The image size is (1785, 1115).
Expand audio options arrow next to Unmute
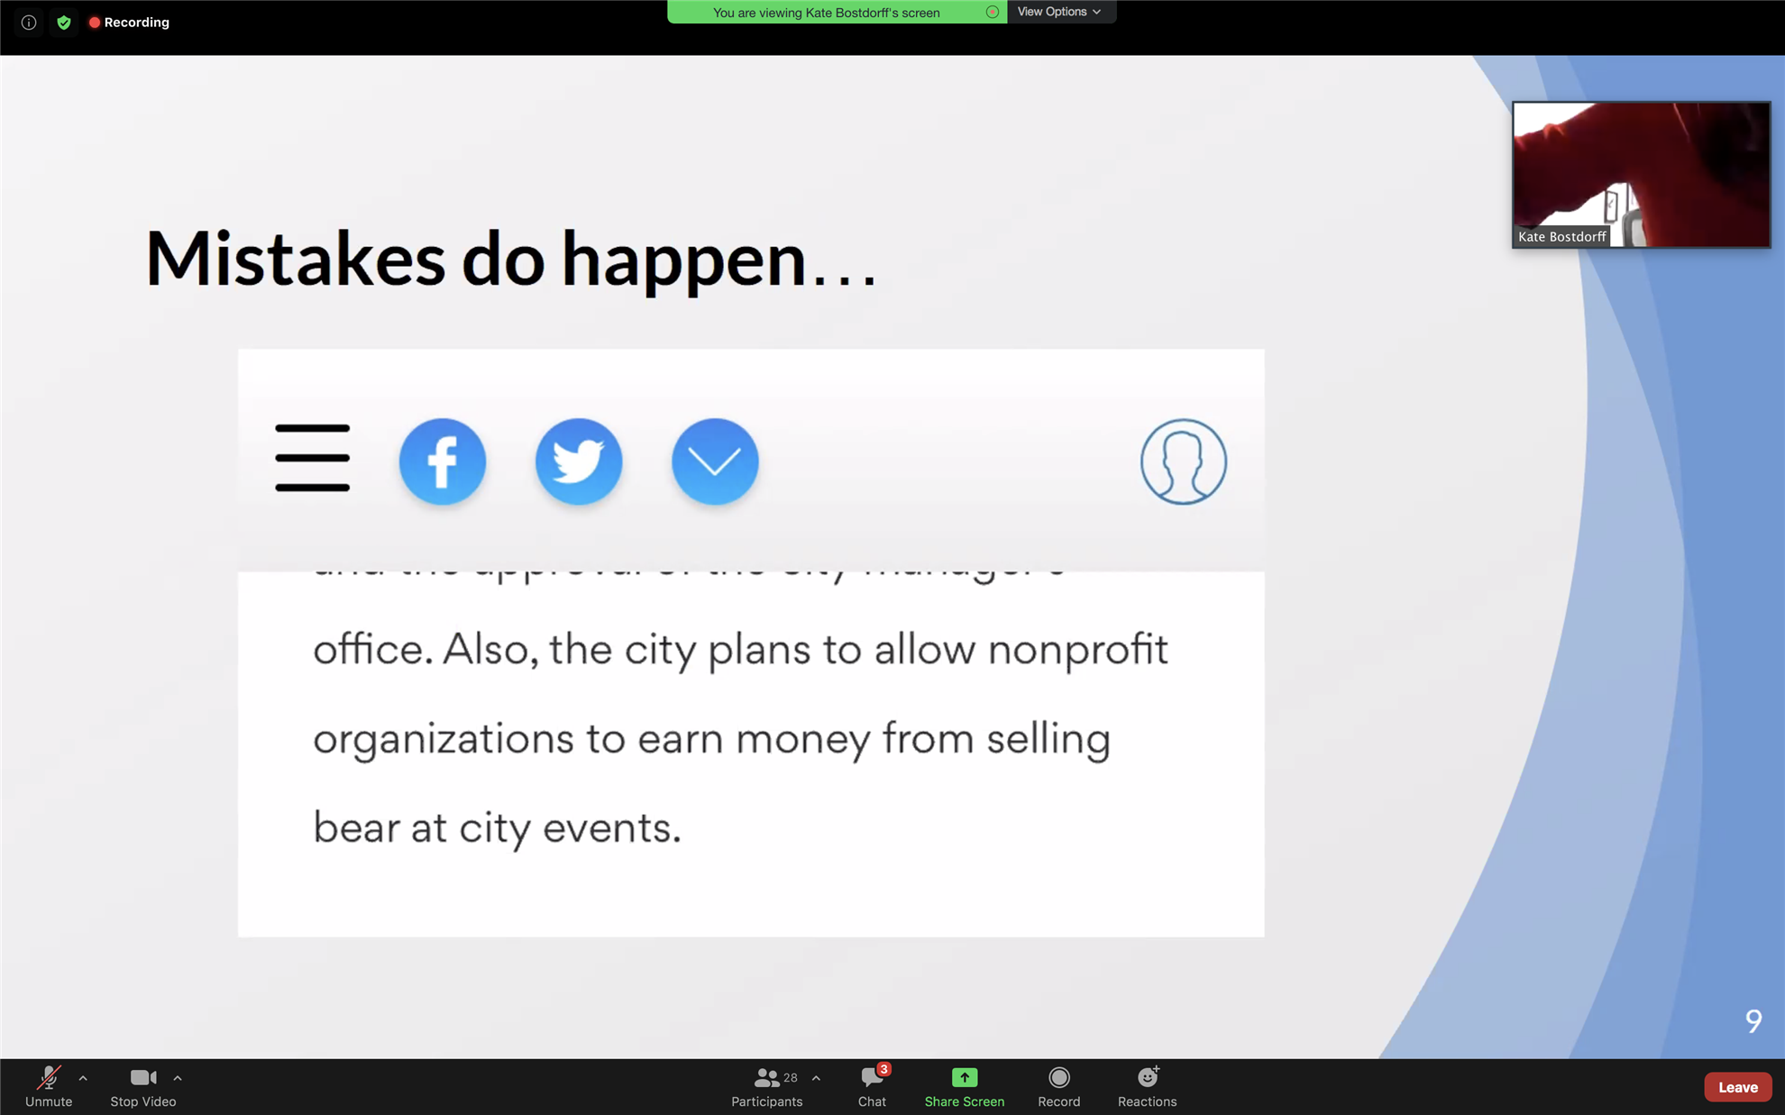(83, 1078)
